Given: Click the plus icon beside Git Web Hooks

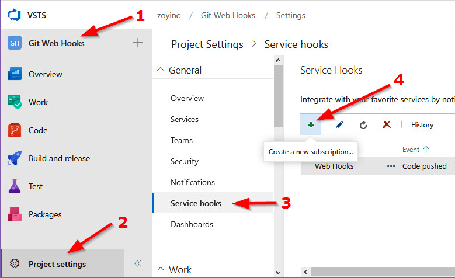Looking at the screenshot, I should tap(138, 43).
